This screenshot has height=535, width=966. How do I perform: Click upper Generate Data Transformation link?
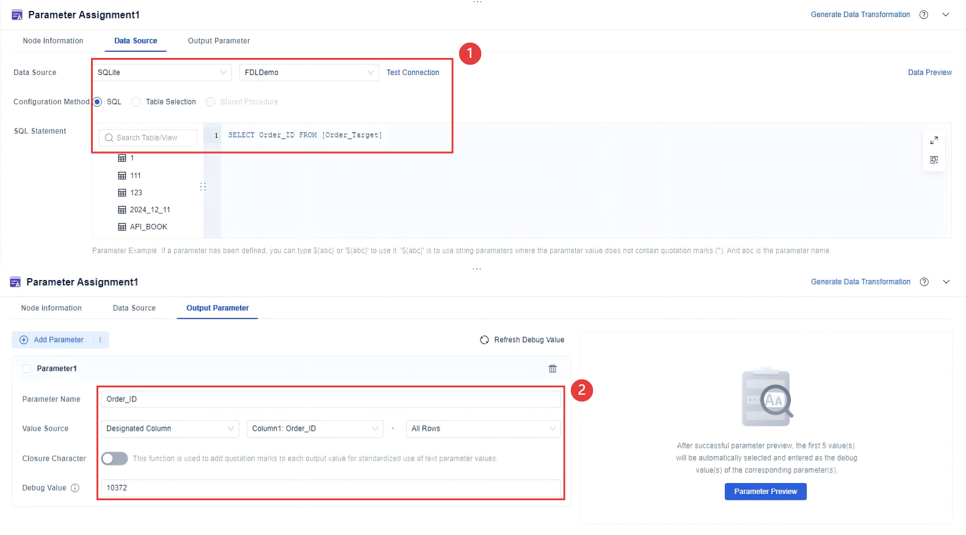pyautogui.click(x=860, y=15)
